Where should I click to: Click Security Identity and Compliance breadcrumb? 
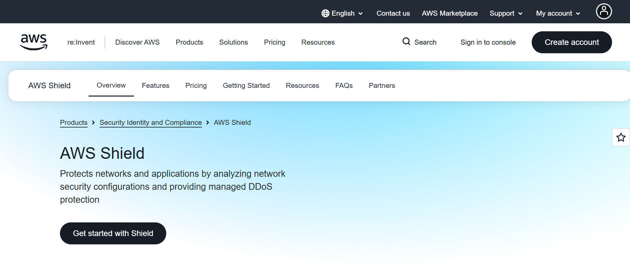[151, 123]
